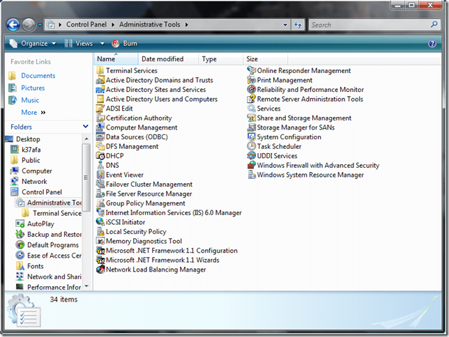Select Control Panel in folder tree
Viewport: 449px width, 337px height.
coord(42,191)
